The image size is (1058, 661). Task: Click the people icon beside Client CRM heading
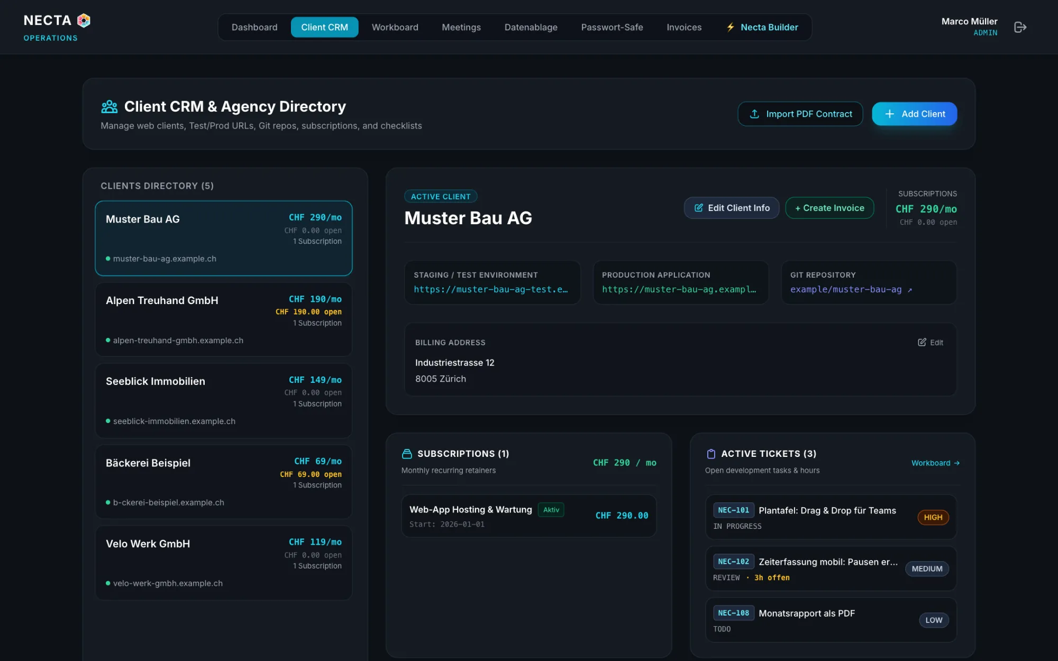pos(110,107)
